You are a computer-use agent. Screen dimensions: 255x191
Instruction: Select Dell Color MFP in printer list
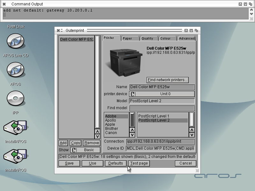coord(77,39)
